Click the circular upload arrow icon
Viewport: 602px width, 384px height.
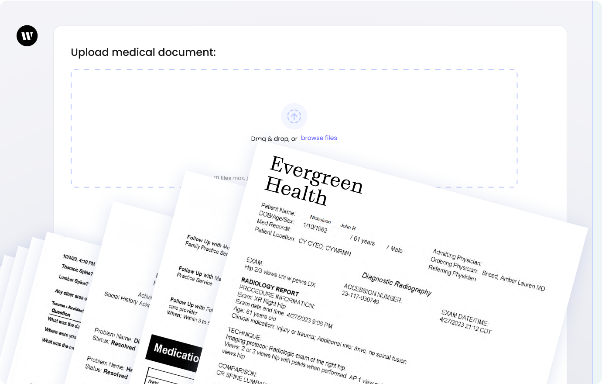[x=294, y=116]
